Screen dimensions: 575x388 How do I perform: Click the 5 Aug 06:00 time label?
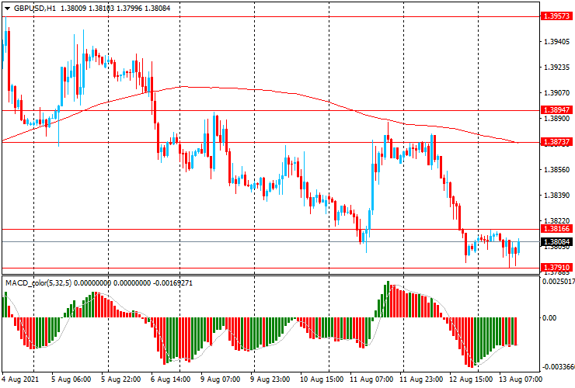point(71,379)
